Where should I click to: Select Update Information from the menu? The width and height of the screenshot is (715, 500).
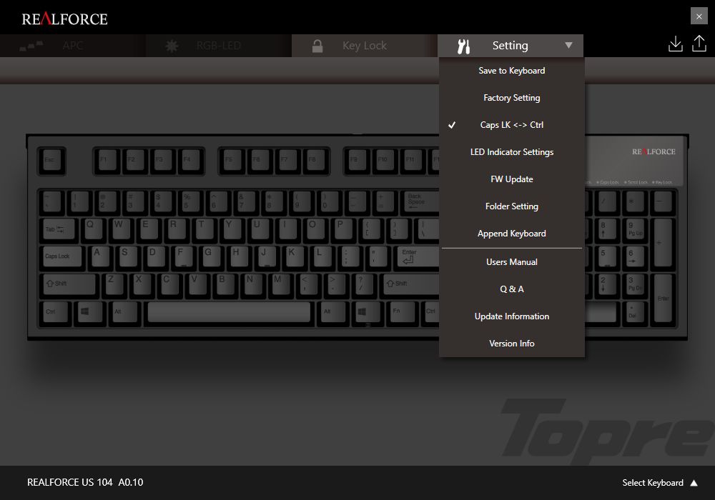pos(512,316)
